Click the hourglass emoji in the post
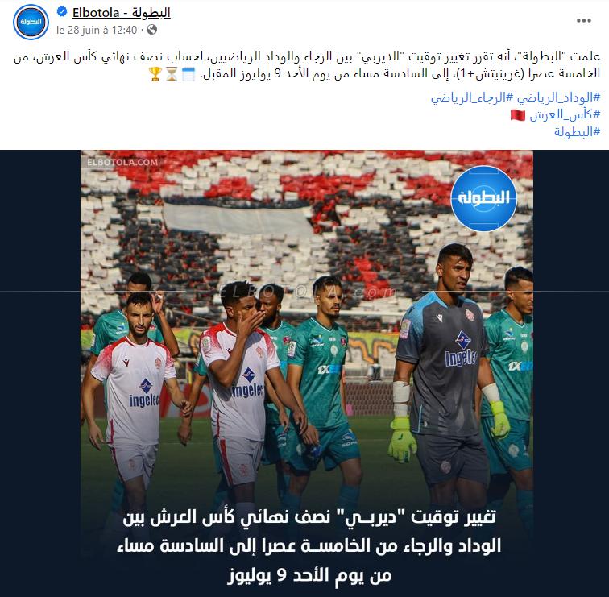 [x=172, y=74]
